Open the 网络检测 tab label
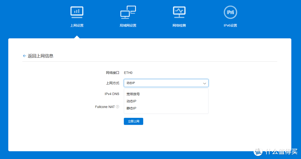The height and width of the screenshot is (159, 301). pyautogui.click(x=179, y=26)
